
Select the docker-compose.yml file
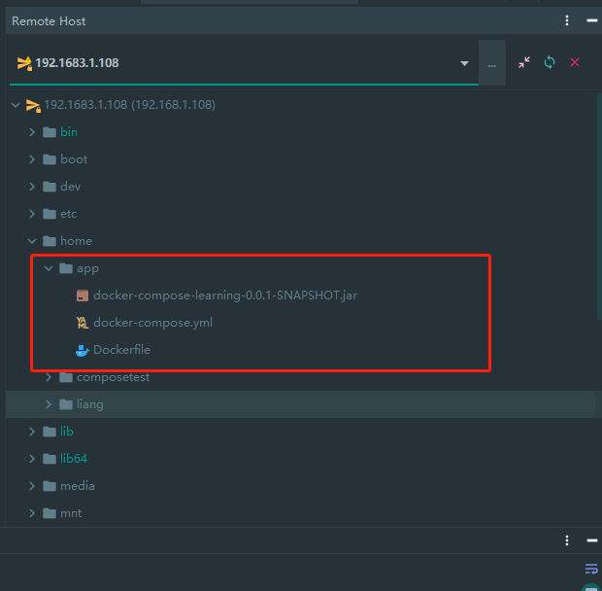point(152,323)
